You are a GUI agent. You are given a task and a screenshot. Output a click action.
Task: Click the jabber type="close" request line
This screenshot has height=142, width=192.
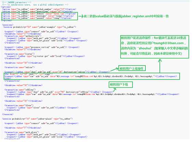click(42, 108)
